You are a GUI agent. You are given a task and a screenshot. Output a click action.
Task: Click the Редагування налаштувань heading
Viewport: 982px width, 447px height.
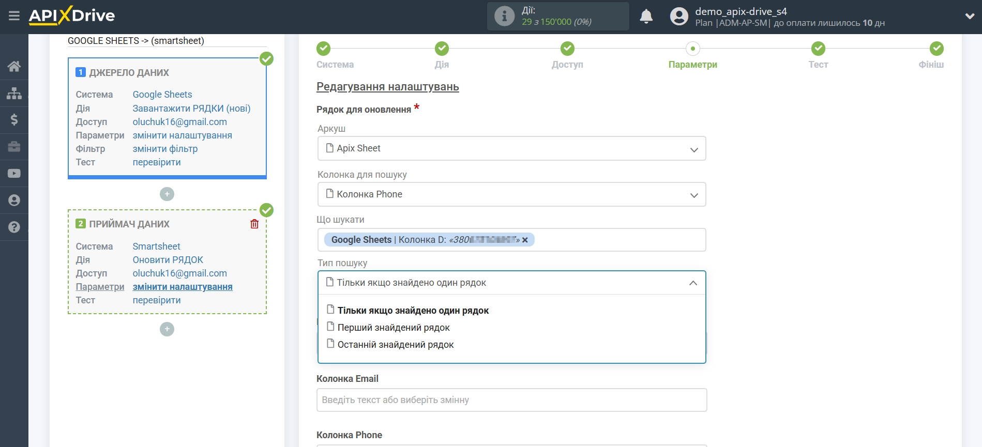[x=388, y=87]
